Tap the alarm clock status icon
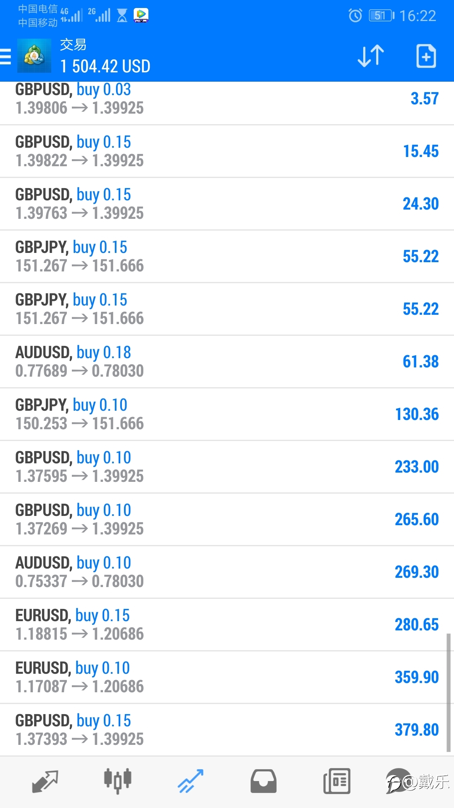The image size is (454, 808). click(x=355, y=16)
